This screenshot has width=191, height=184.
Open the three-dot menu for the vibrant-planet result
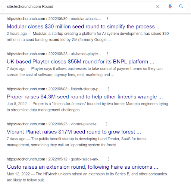106,124
